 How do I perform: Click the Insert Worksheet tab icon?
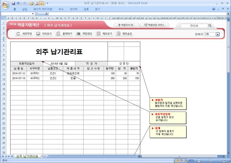(43, 156)
